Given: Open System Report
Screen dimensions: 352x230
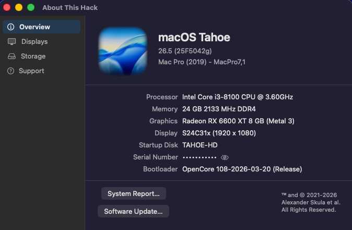Looking at the screenshot, I should coord(134,193).
